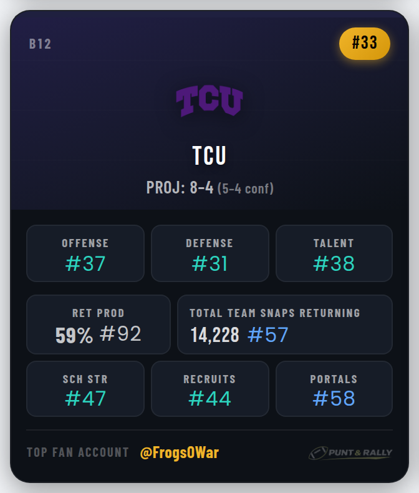Click the 5-4 conf record text
This screenshot has height=493, width=419.
click(246, 188)
